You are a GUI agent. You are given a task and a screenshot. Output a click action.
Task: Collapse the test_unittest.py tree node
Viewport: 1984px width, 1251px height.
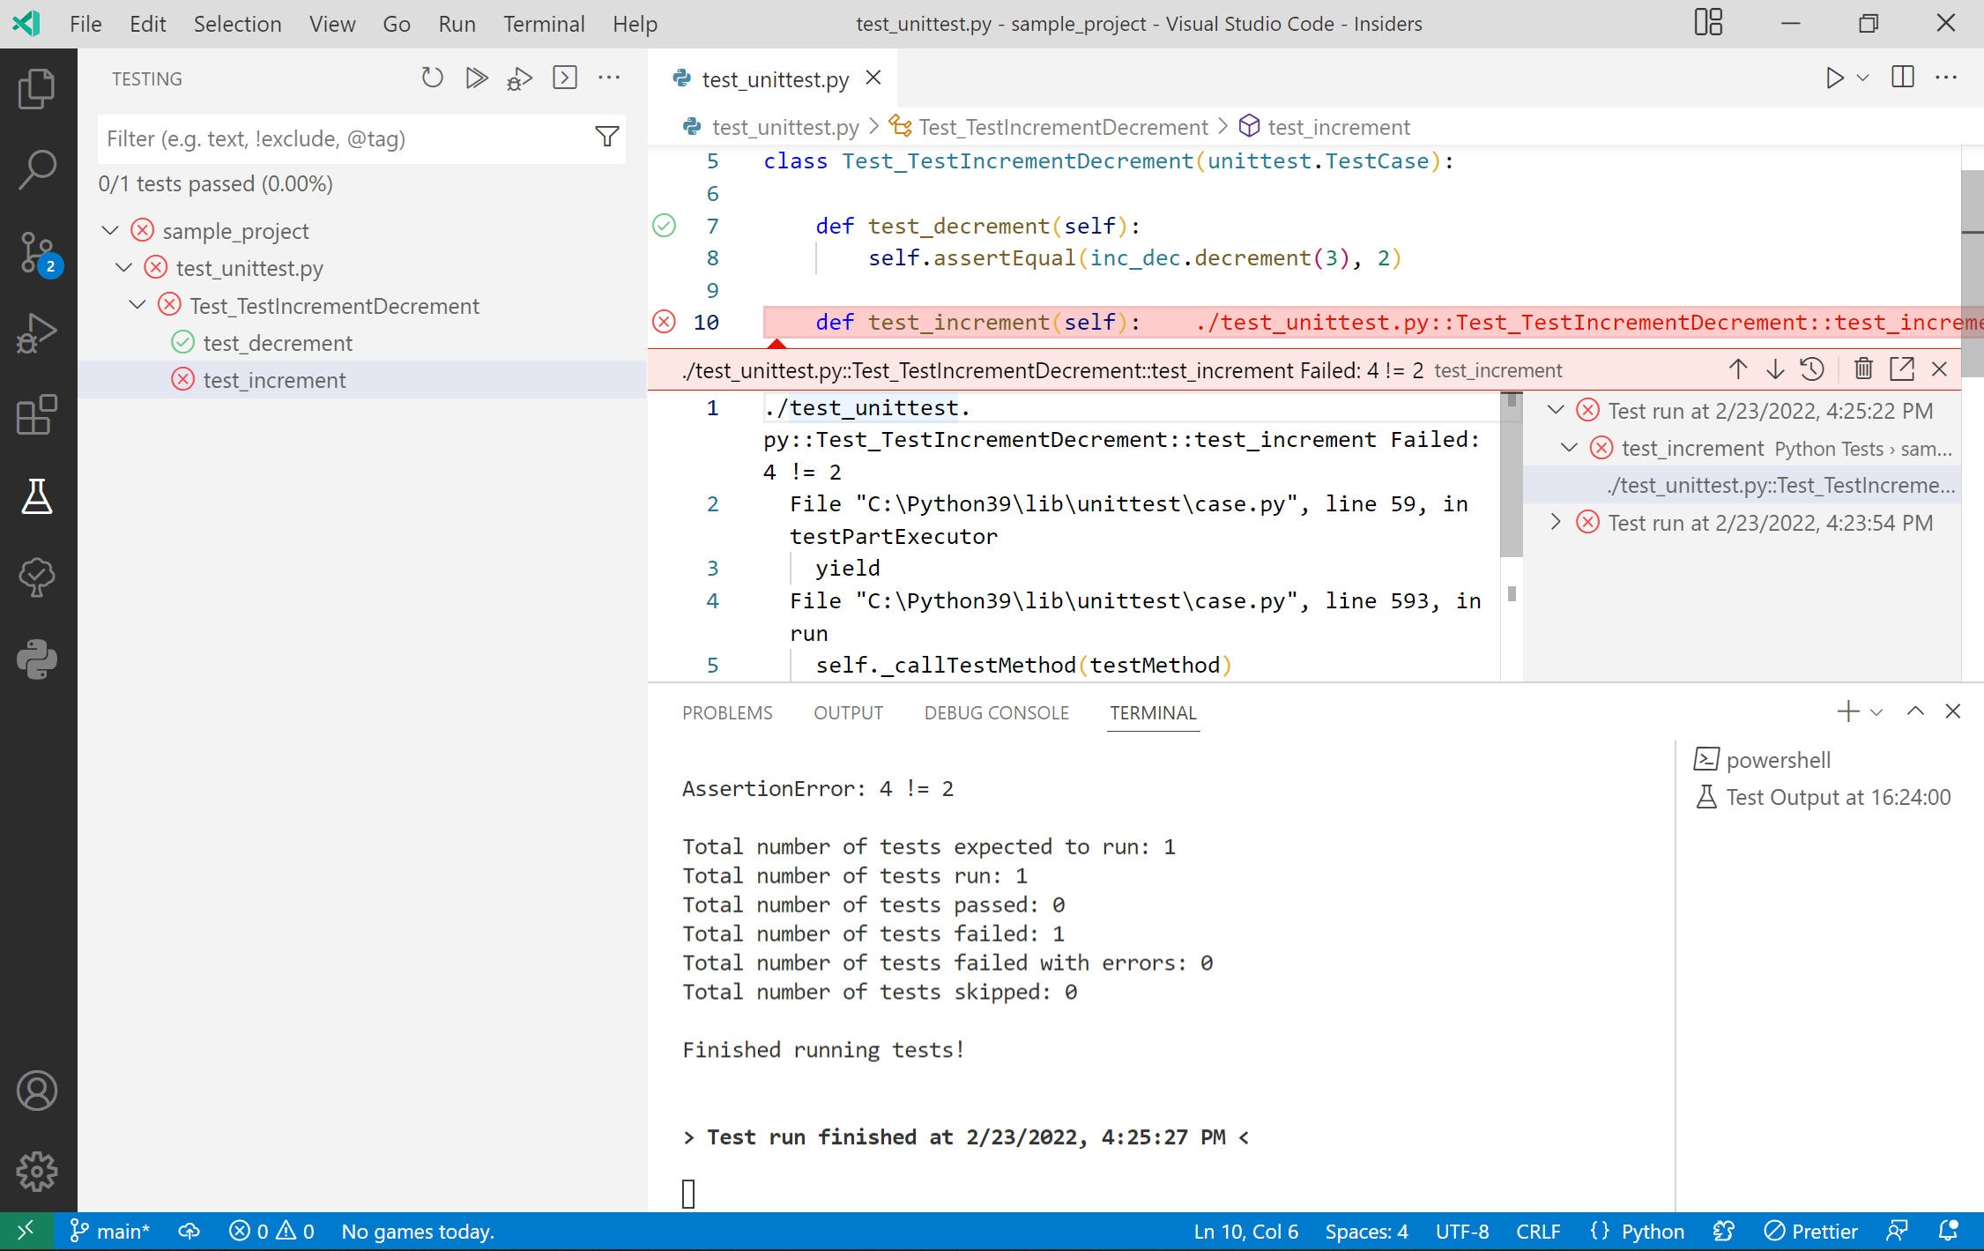124,268
